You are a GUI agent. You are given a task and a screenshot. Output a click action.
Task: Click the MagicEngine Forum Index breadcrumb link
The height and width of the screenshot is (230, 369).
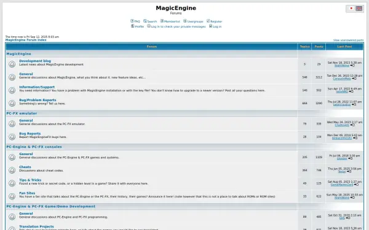tap(26, 40)
